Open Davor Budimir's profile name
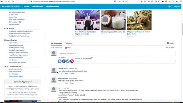 [x=63, y=69]
